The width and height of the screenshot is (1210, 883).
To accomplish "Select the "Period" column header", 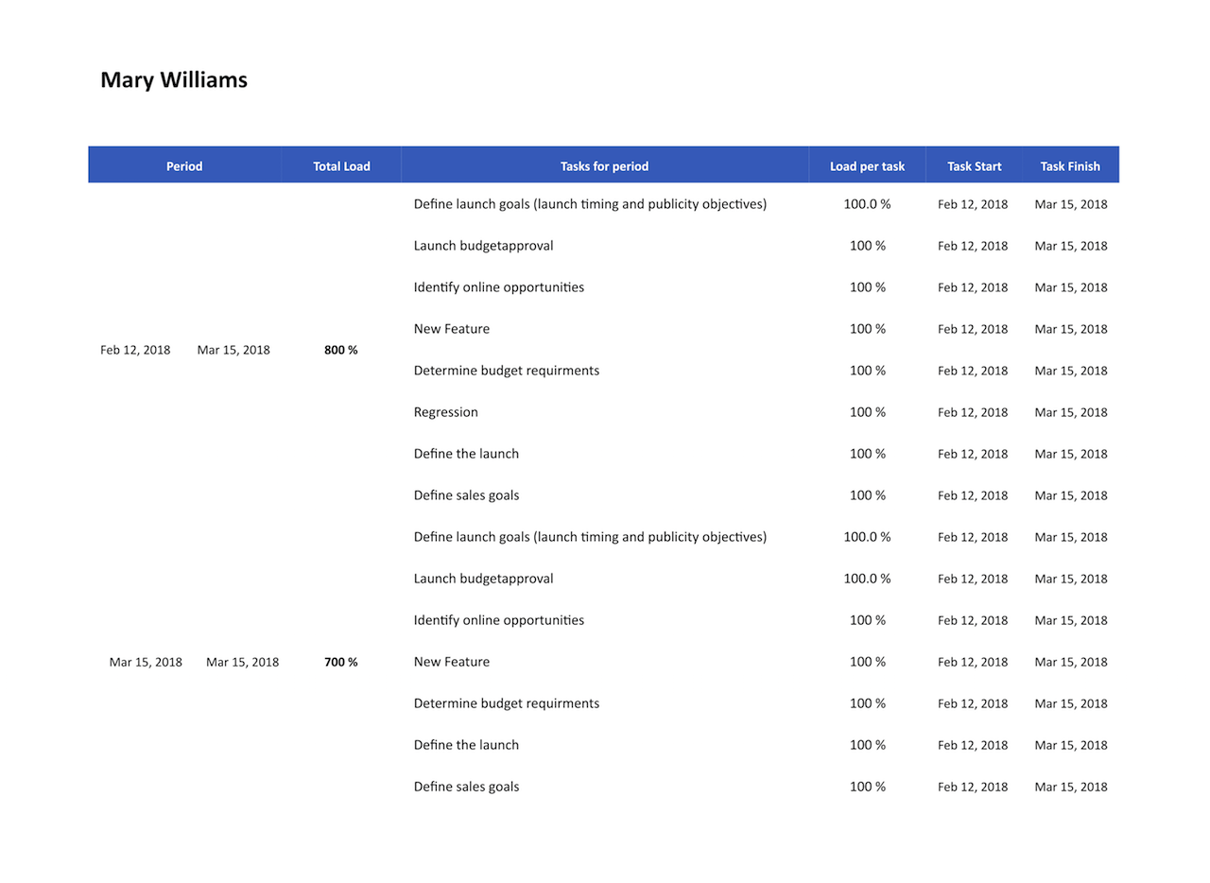I will 184,166.
